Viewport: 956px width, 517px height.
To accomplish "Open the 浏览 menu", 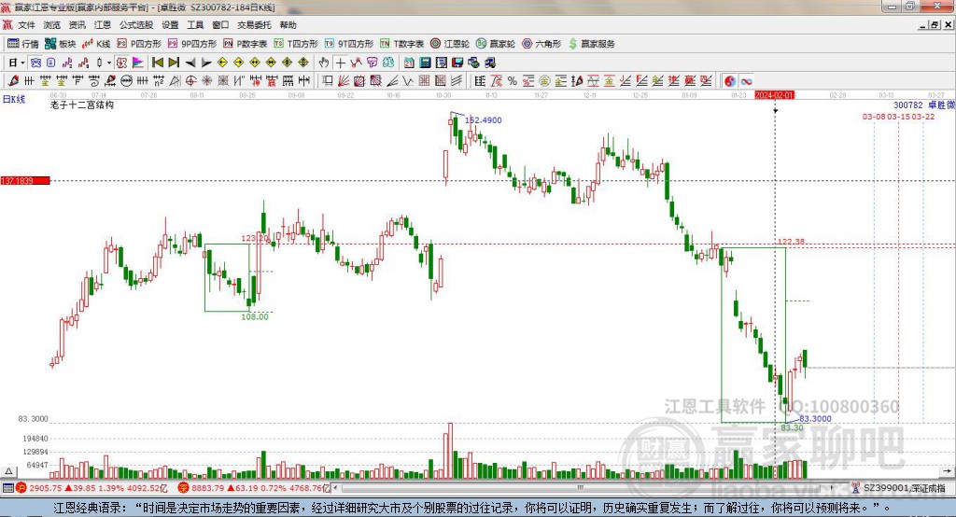I will [52, 25].
